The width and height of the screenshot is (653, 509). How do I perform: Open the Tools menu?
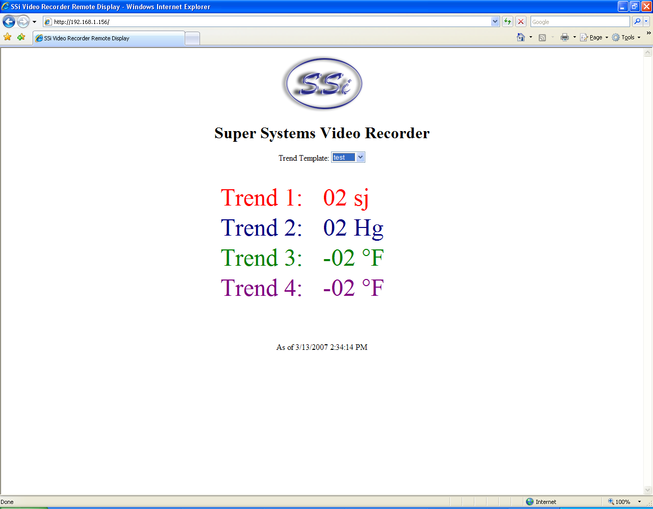pyautogui.click(x=626, y=37)
